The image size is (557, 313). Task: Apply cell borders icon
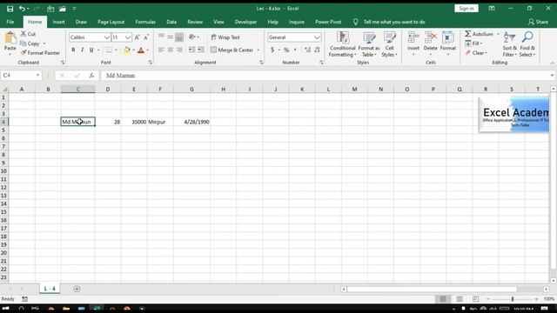(x=109, y=50)
